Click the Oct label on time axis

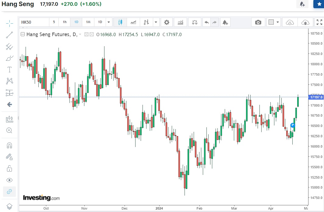(46, 208)
